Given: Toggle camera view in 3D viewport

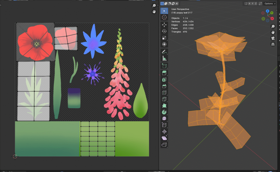Looking at the screenshot, I should tap(273, 38).
